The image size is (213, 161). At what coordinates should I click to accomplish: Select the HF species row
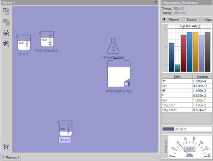pos(187,91)
